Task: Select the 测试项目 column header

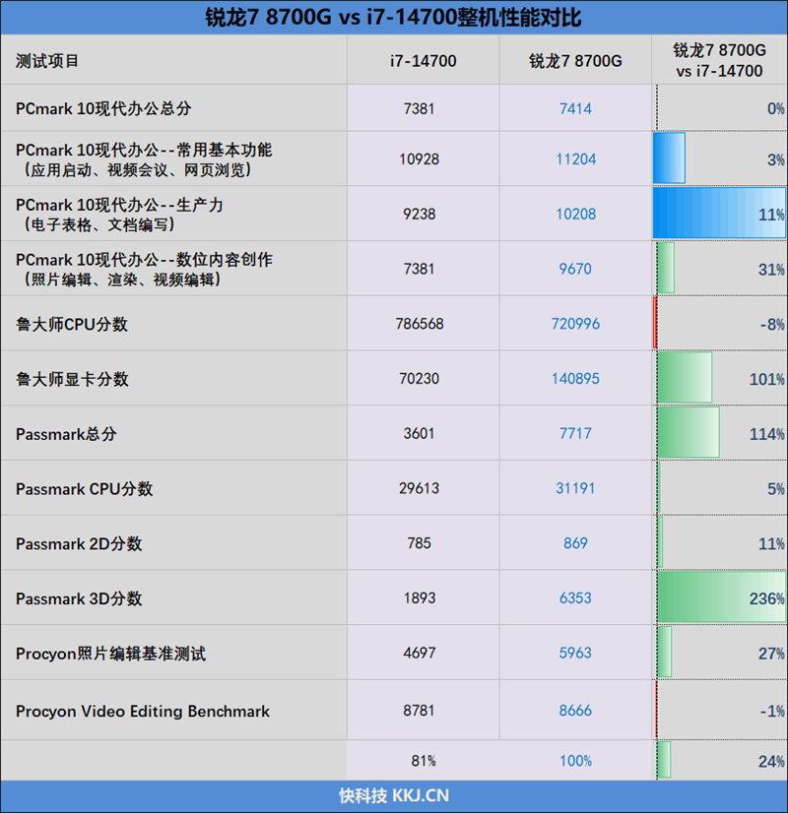Action: point(47,61)
